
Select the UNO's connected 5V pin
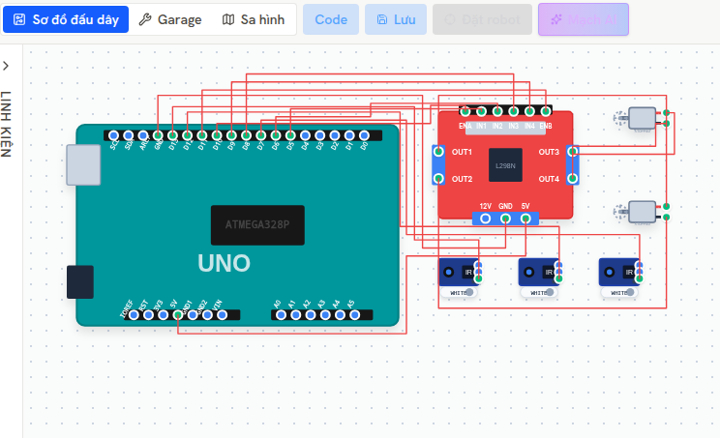click(178, 315)
